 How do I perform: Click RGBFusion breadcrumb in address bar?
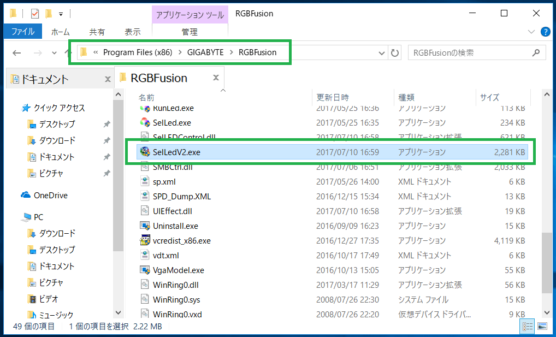click(x=257, y=52)
